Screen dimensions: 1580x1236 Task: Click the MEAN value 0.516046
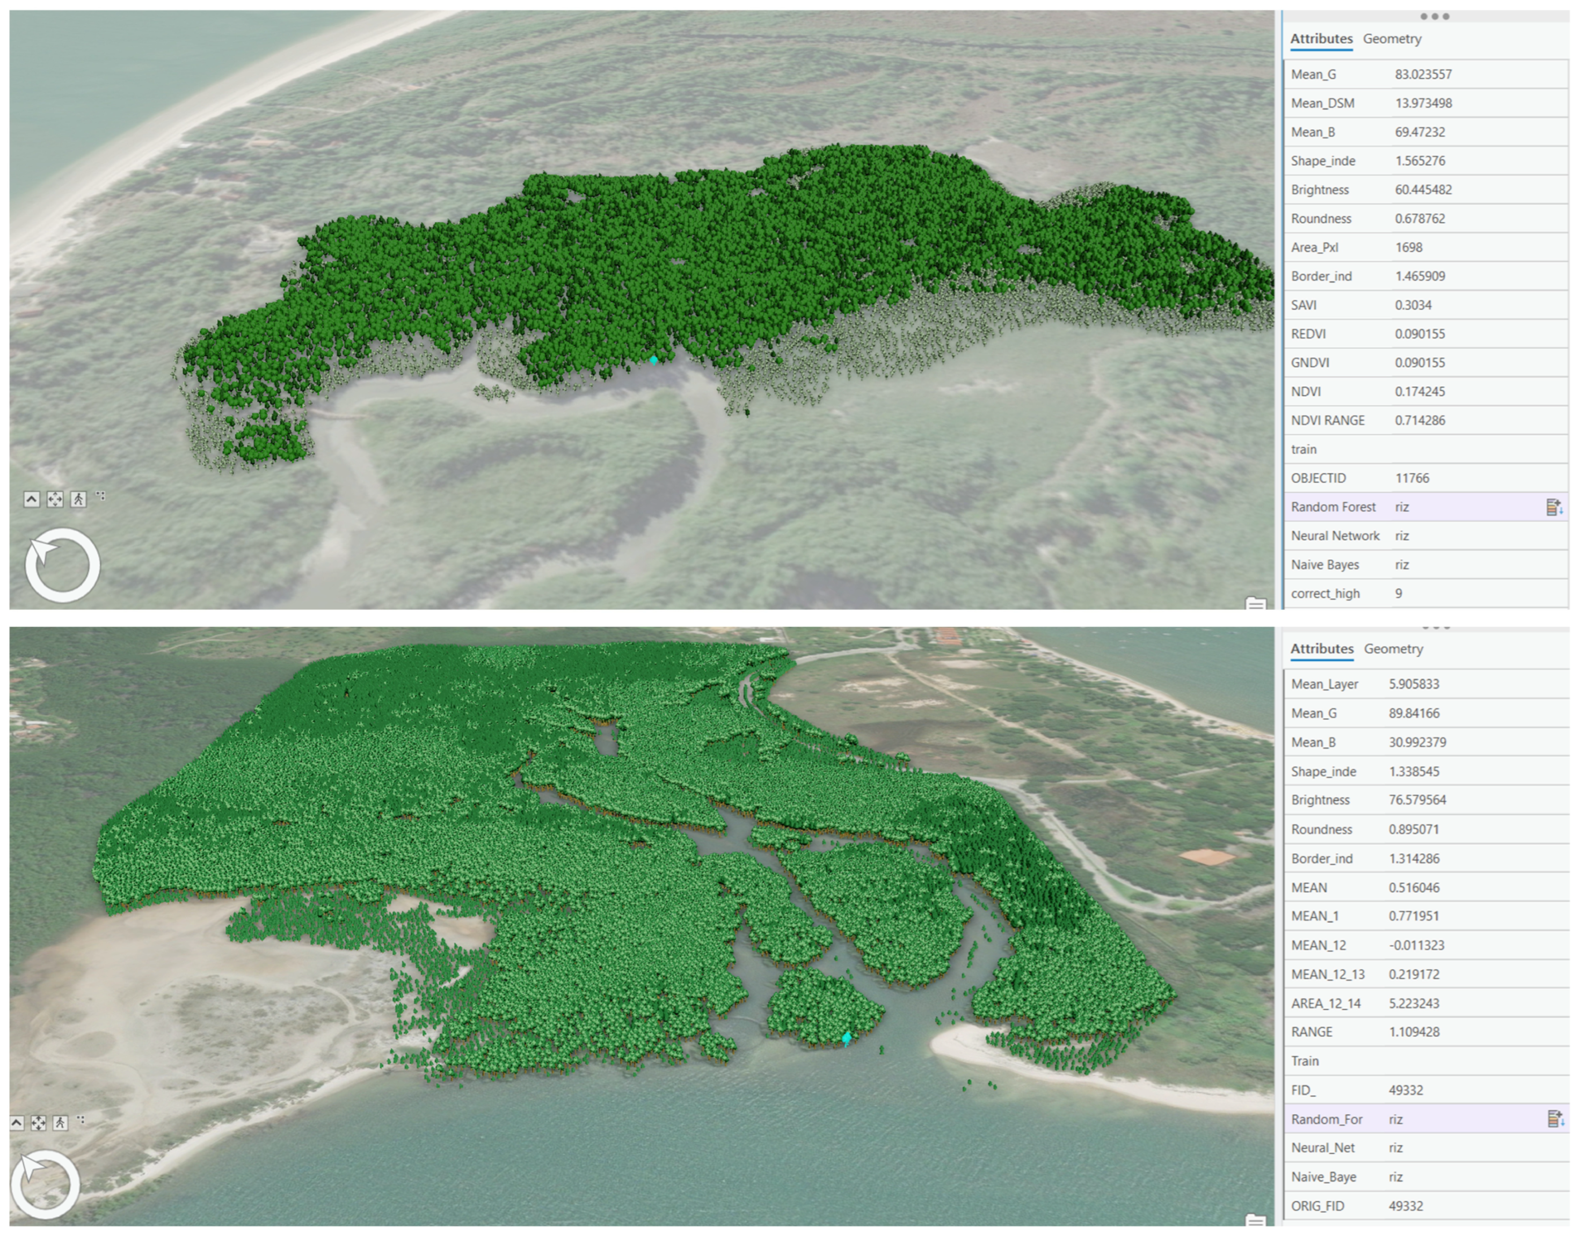[x=1414, y=887]
